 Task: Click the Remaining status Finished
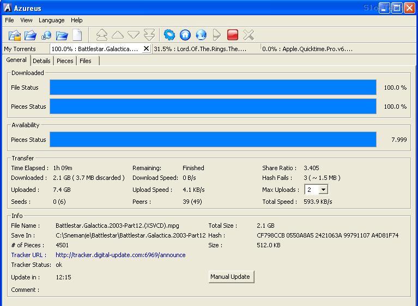[x=193, y=168]
